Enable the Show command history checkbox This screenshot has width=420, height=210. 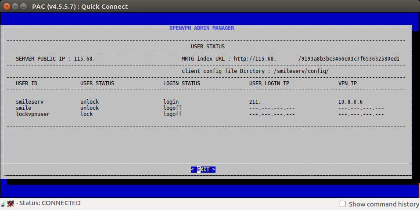pos(343,204)
